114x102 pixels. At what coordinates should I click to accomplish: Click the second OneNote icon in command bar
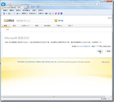coord(59,13)
